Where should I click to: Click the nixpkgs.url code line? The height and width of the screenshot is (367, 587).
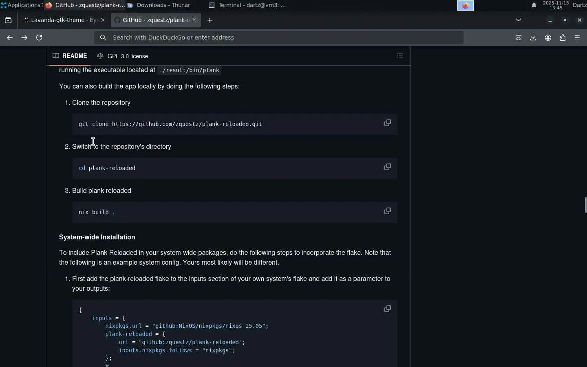tap(187, 326)
